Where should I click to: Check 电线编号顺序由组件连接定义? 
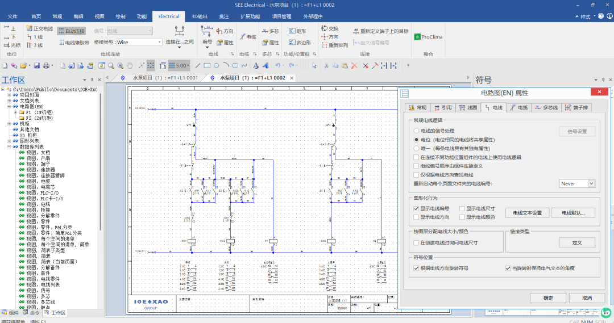click(x=448, y=166)
